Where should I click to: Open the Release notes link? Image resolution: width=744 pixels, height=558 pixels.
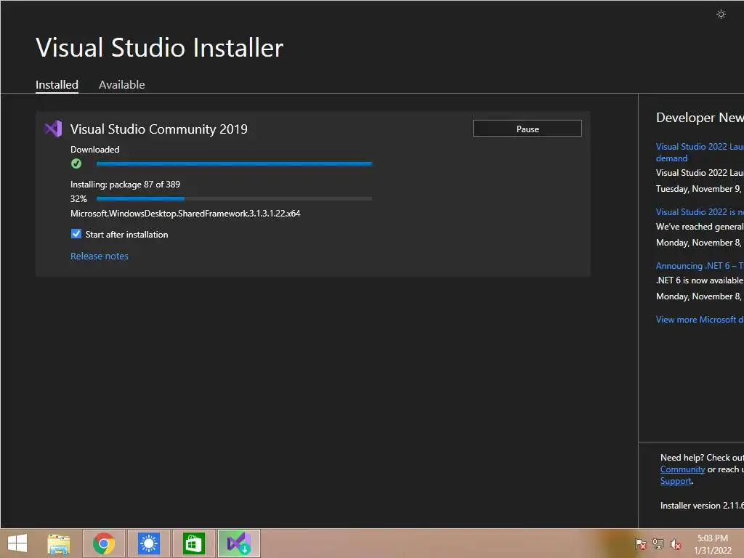[x=99, y=256]
